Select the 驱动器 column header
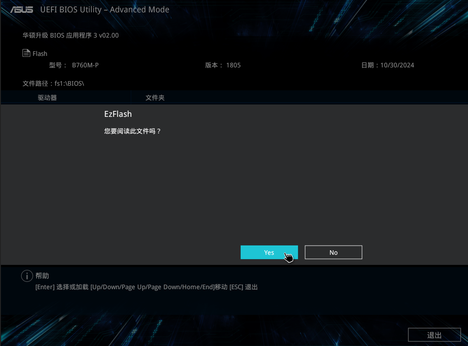 point(47,98)
